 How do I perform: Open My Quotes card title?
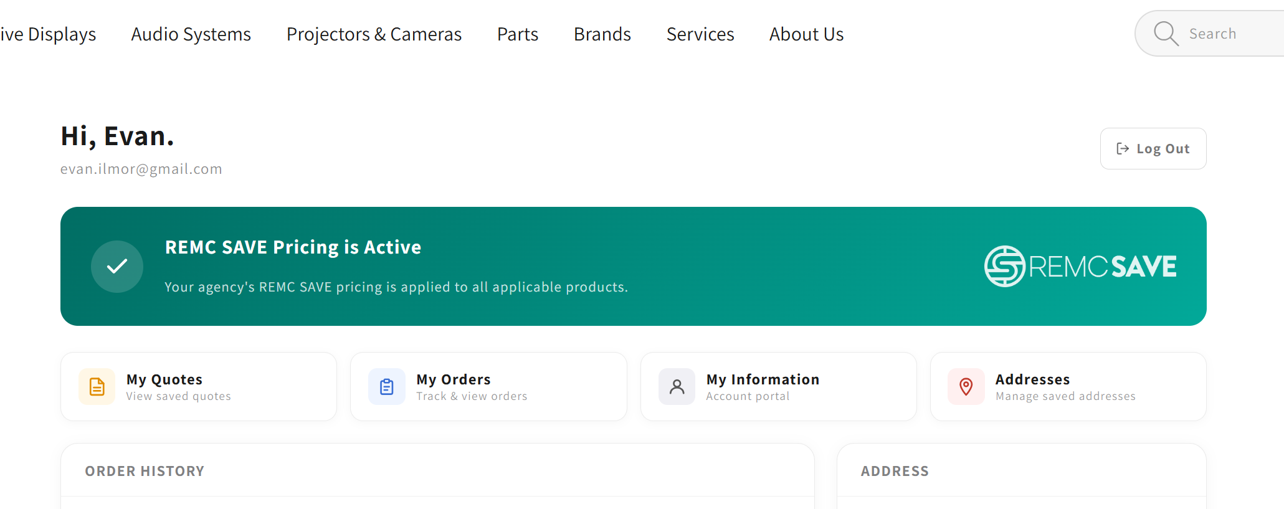tap(164, 379)
